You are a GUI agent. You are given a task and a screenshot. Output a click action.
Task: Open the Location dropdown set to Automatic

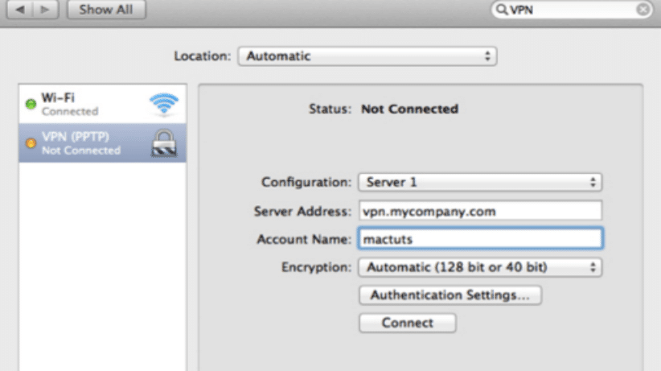pyautogui.click(x=367, y=56)
